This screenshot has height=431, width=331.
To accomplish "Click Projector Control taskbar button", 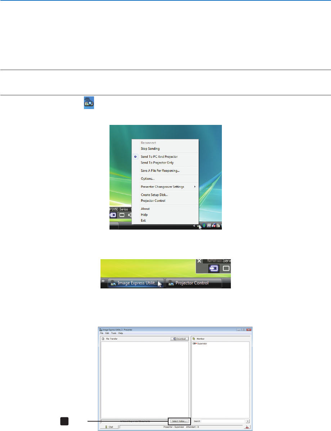I will coord(194,283).
